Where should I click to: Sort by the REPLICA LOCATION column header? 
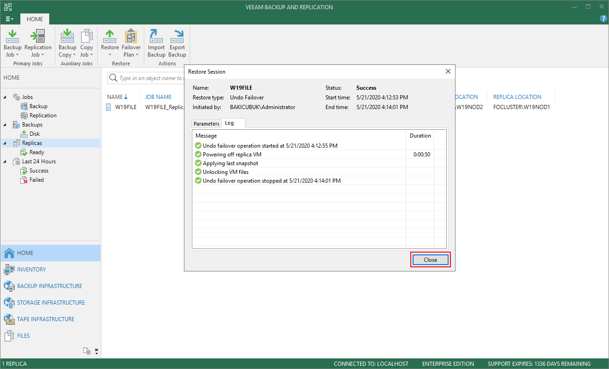pos(517,97)
